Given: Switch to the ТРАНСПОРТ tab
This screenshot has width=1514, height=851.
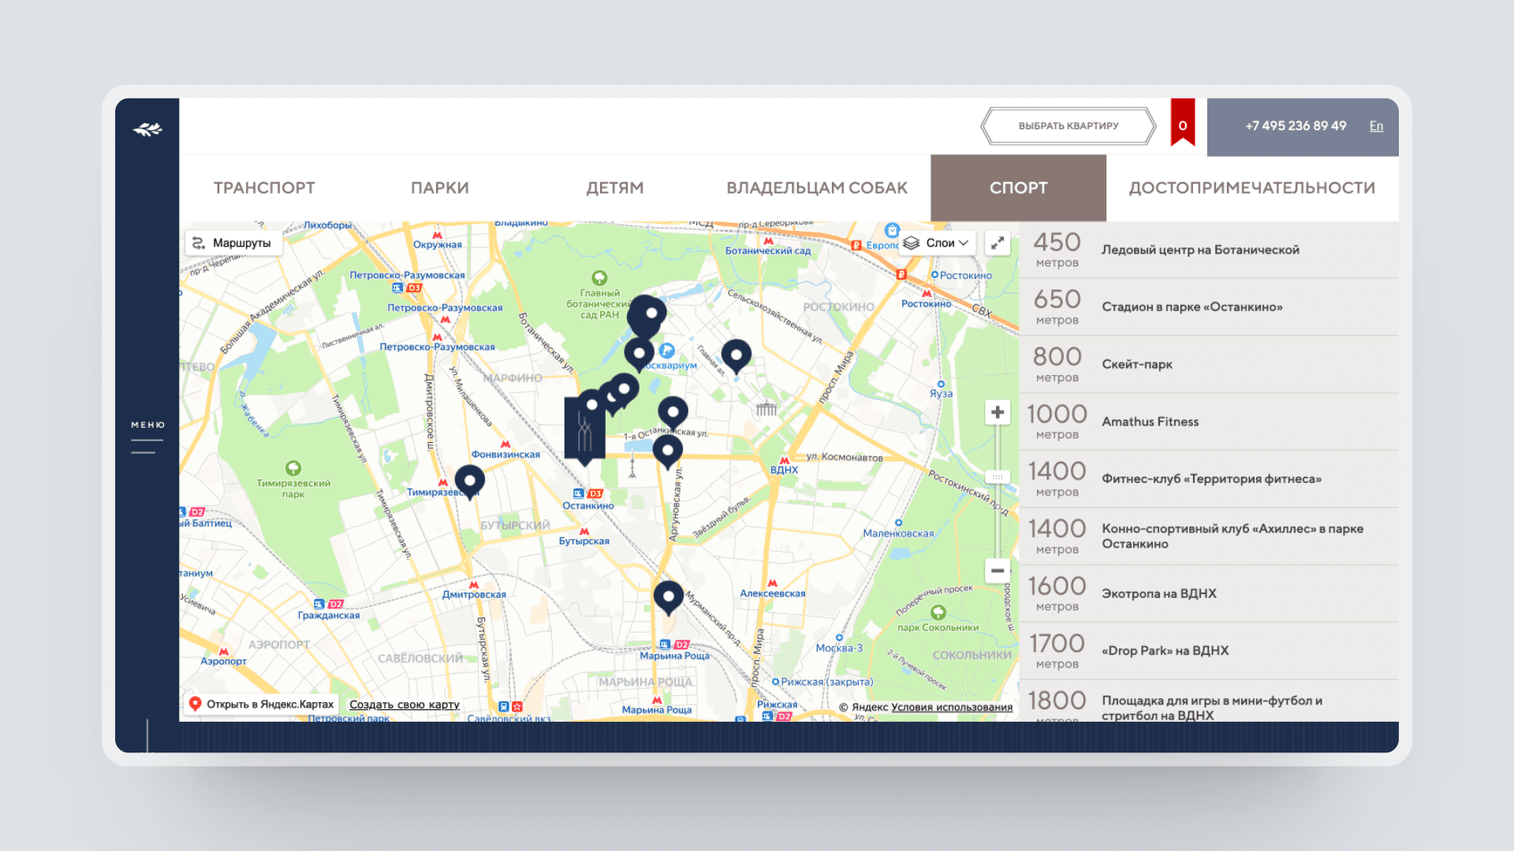Looking at the screenshot, I should [264, 188].
